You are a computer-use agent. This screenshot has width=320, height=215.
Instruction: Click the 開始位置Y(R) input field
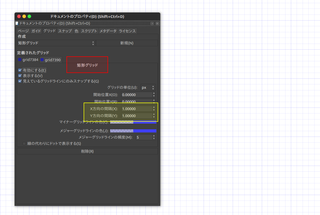coord(137,101)
